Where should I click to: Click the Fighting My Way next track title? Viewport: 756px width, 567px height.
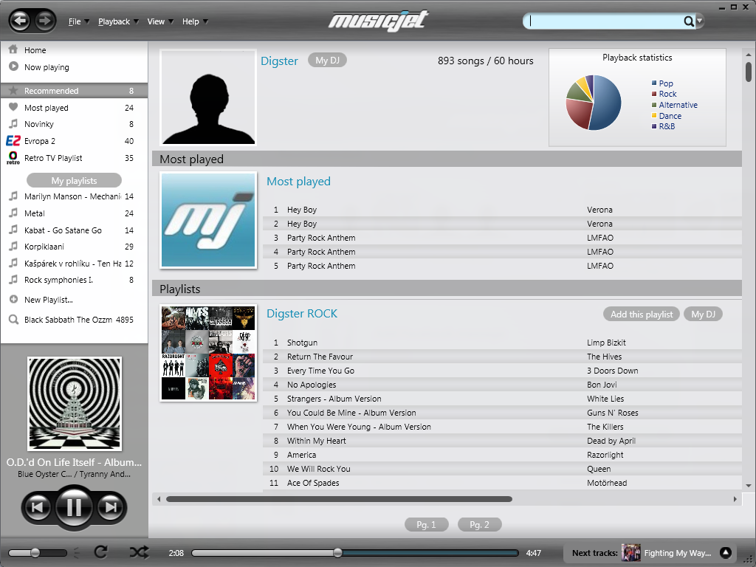click(678, 553)
